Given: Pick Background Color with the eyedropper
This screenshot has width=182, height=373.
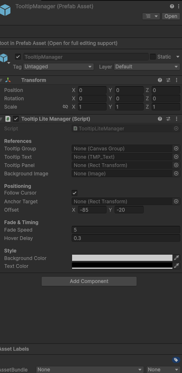Looking at the screenshot, I should click(176, 258).
